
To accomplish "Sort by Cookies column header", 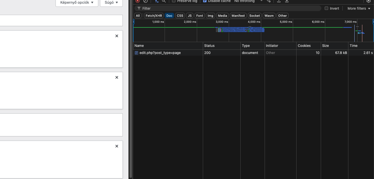I will (x=308, y=46).
